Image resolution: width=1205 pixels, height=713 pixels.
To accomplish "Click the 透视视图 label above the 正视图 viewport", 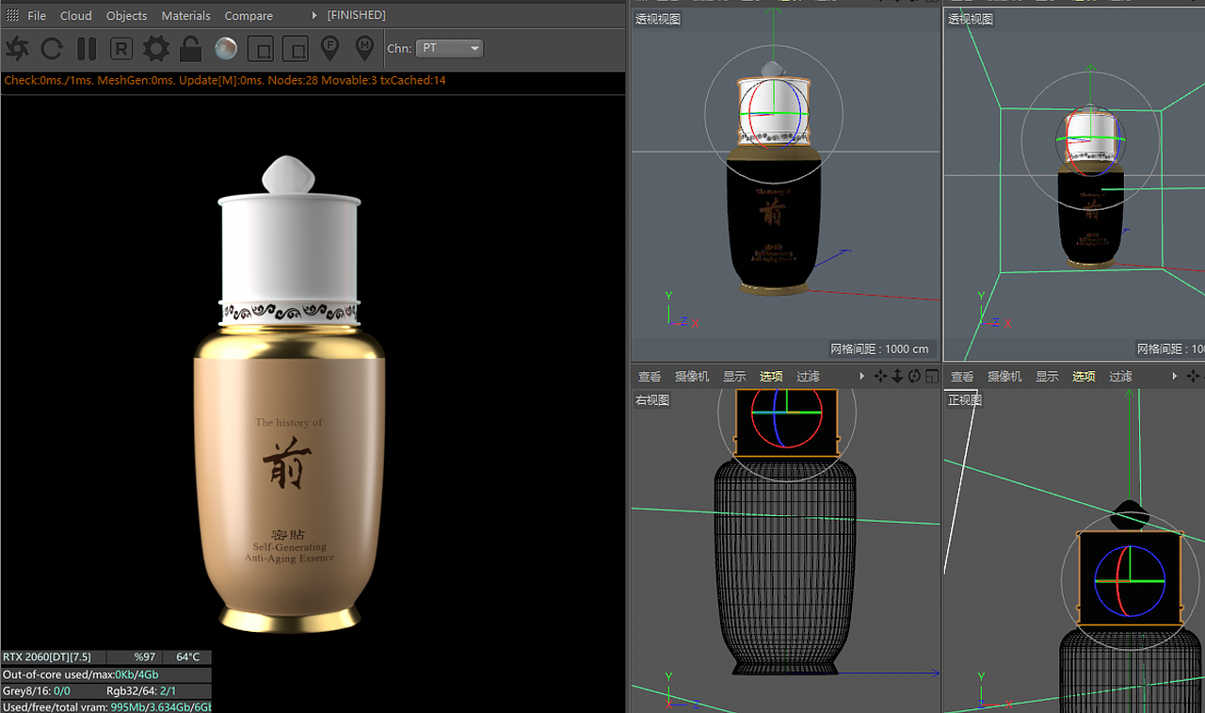I will pyautogui.click(x=971, y=19).
